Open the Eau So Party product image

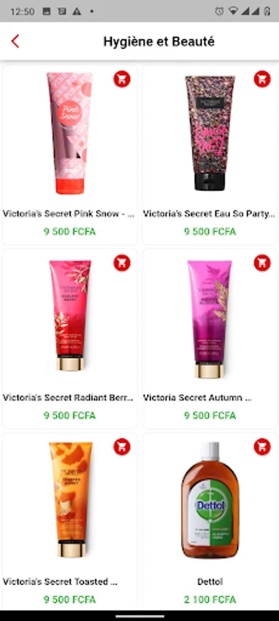point(210,133)
